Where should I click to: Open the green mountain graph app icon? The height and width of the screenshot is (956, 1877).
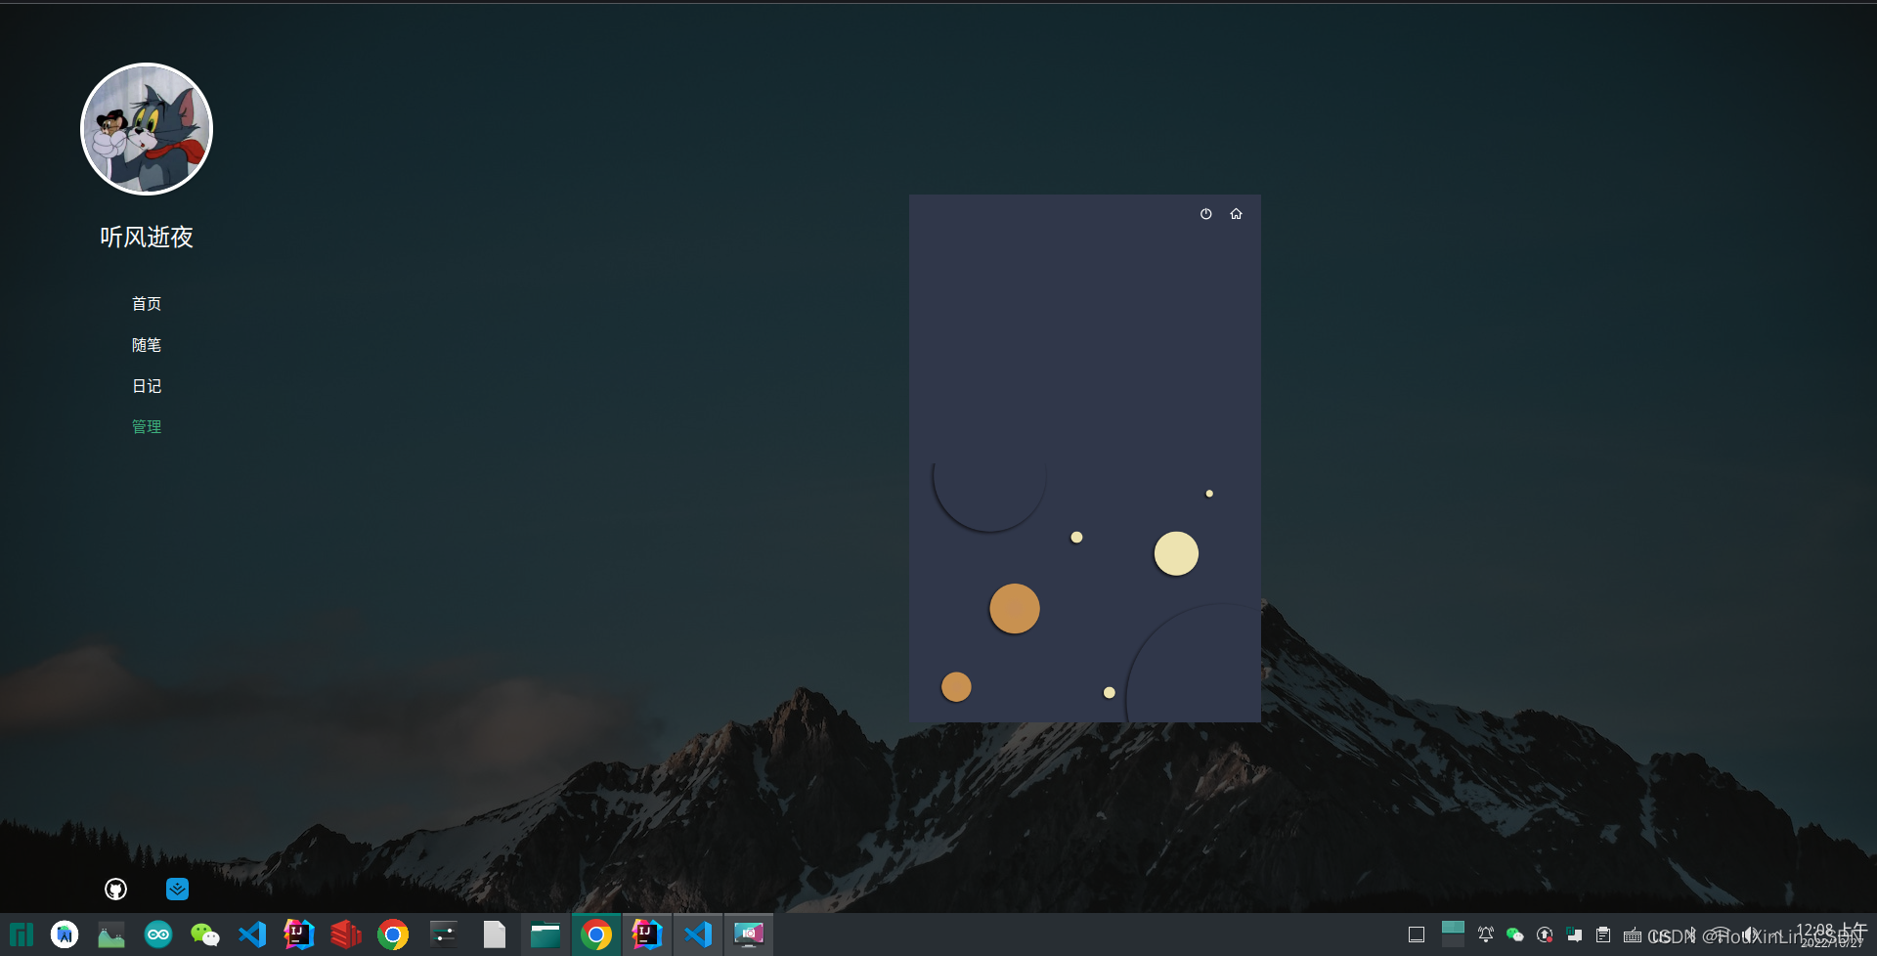tap(111, 934)
